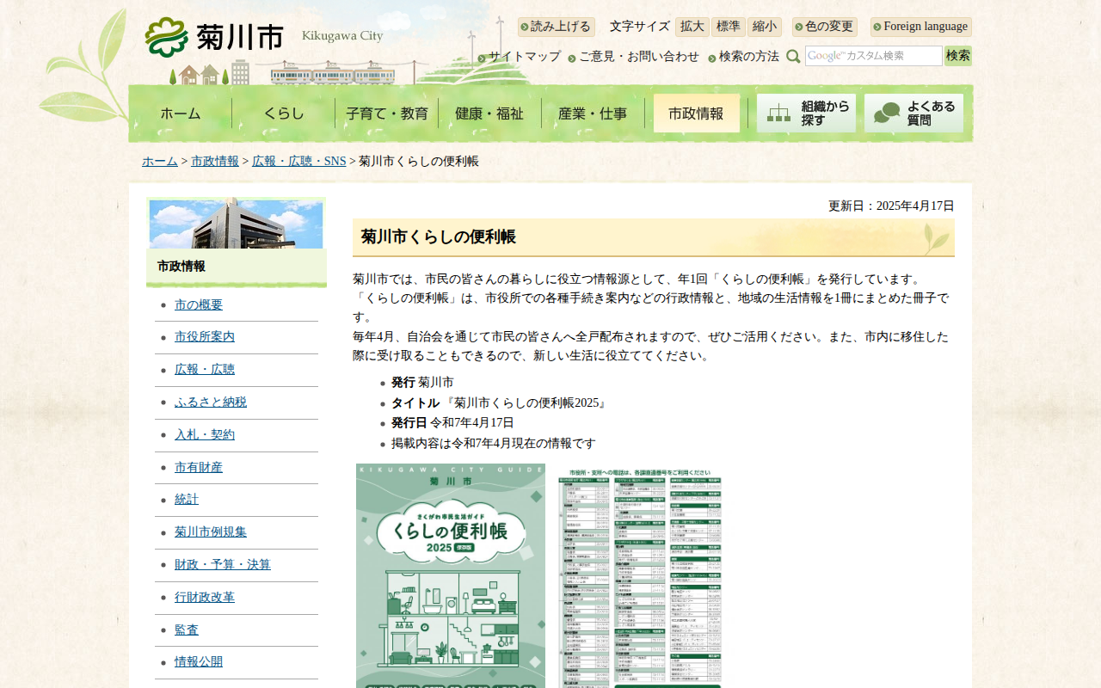Focus the Google custom search field
The width and height of the screenshot is (1101, 688).
[x=874, y=56]
